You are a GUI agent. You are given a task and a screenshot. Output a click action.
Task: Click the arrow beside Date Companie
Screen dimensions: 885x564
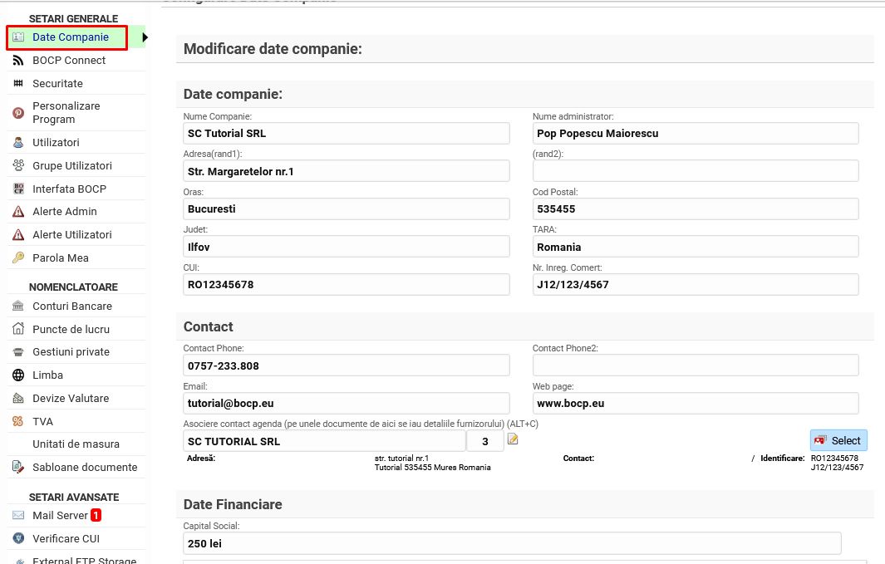tap(145, 37)
